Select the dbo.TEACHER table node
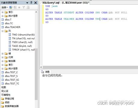This screenshot has height=108, width=138. 13,27
